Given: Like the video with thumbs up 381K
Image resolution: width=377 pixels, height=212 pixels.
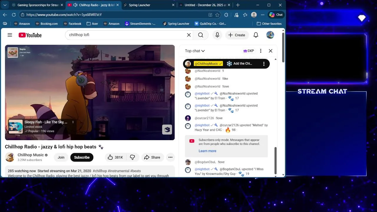Looking at the screenshot, I should tap(115, 157).
